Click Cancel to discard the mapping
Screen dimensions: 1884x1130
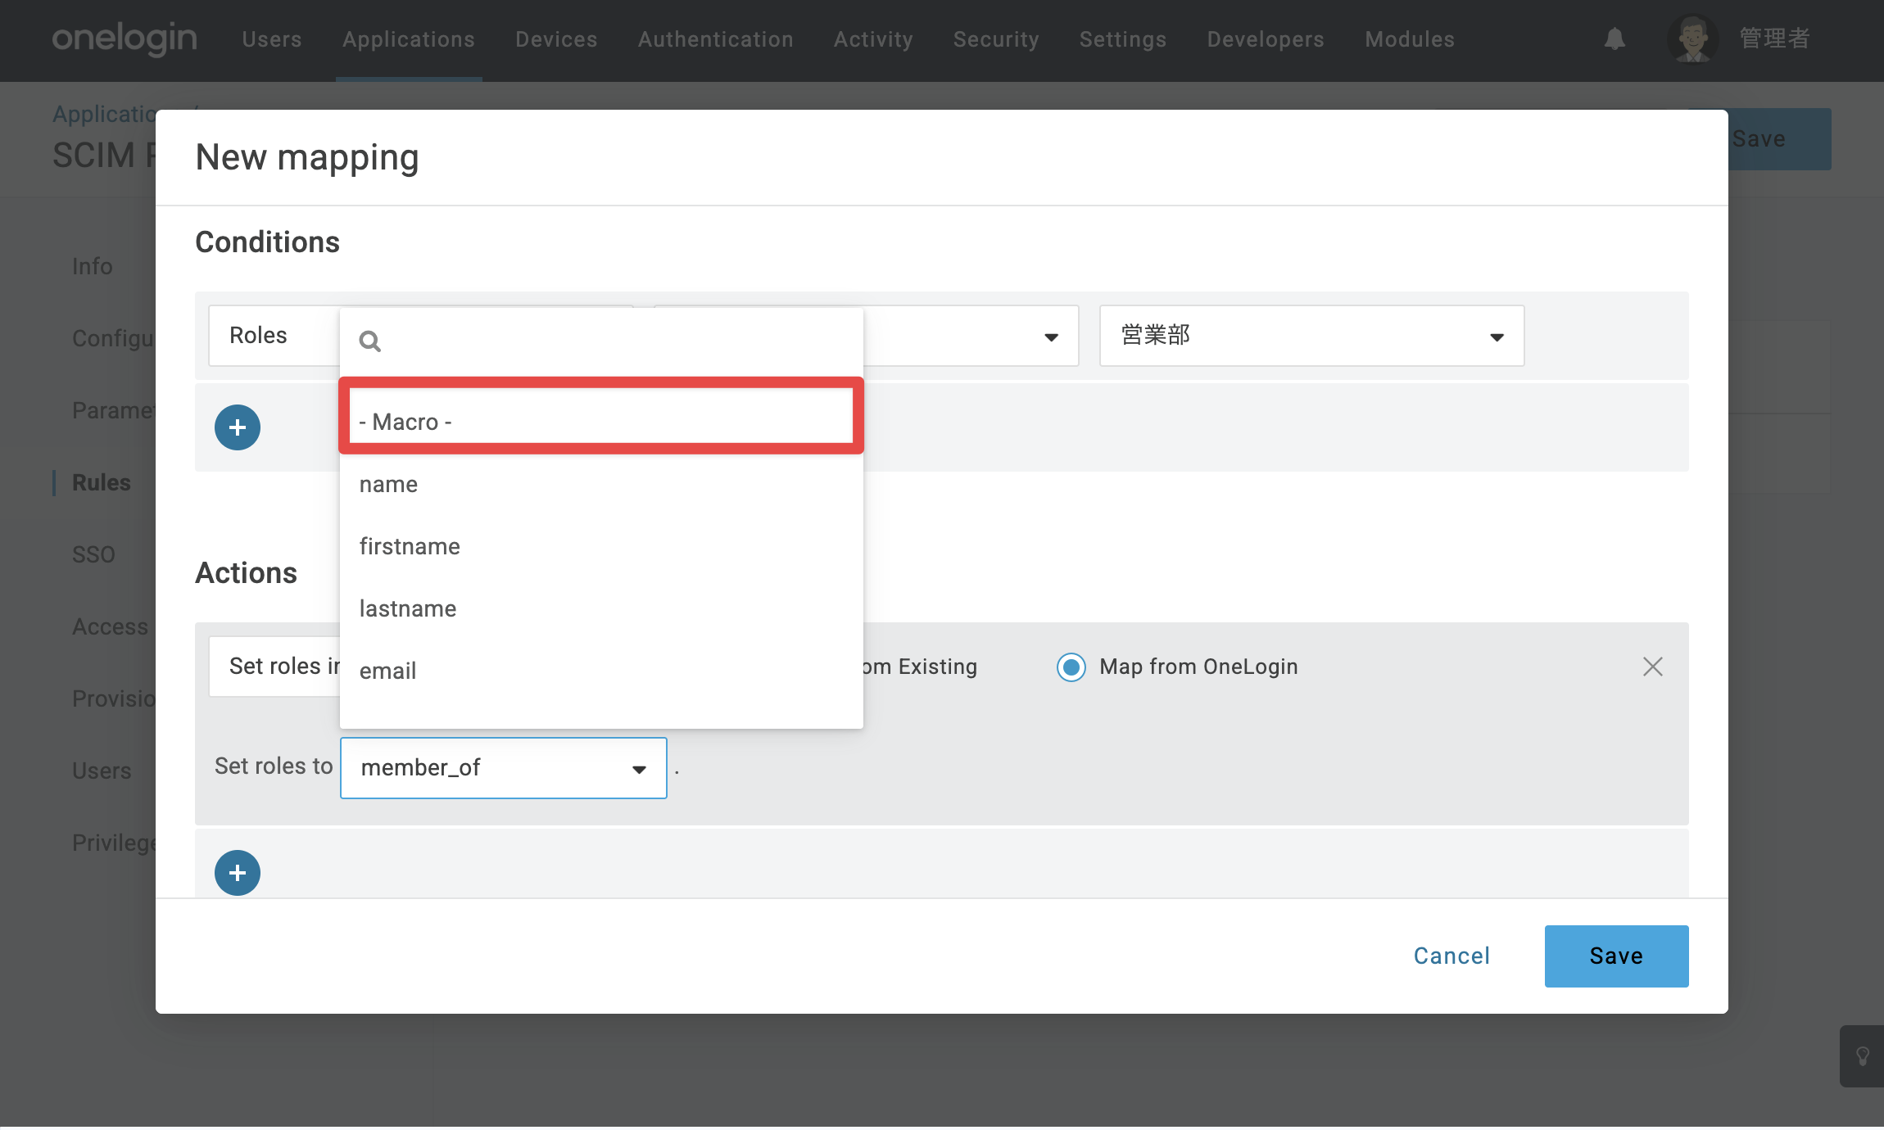pyautogui.click(x=1451, y=956)
